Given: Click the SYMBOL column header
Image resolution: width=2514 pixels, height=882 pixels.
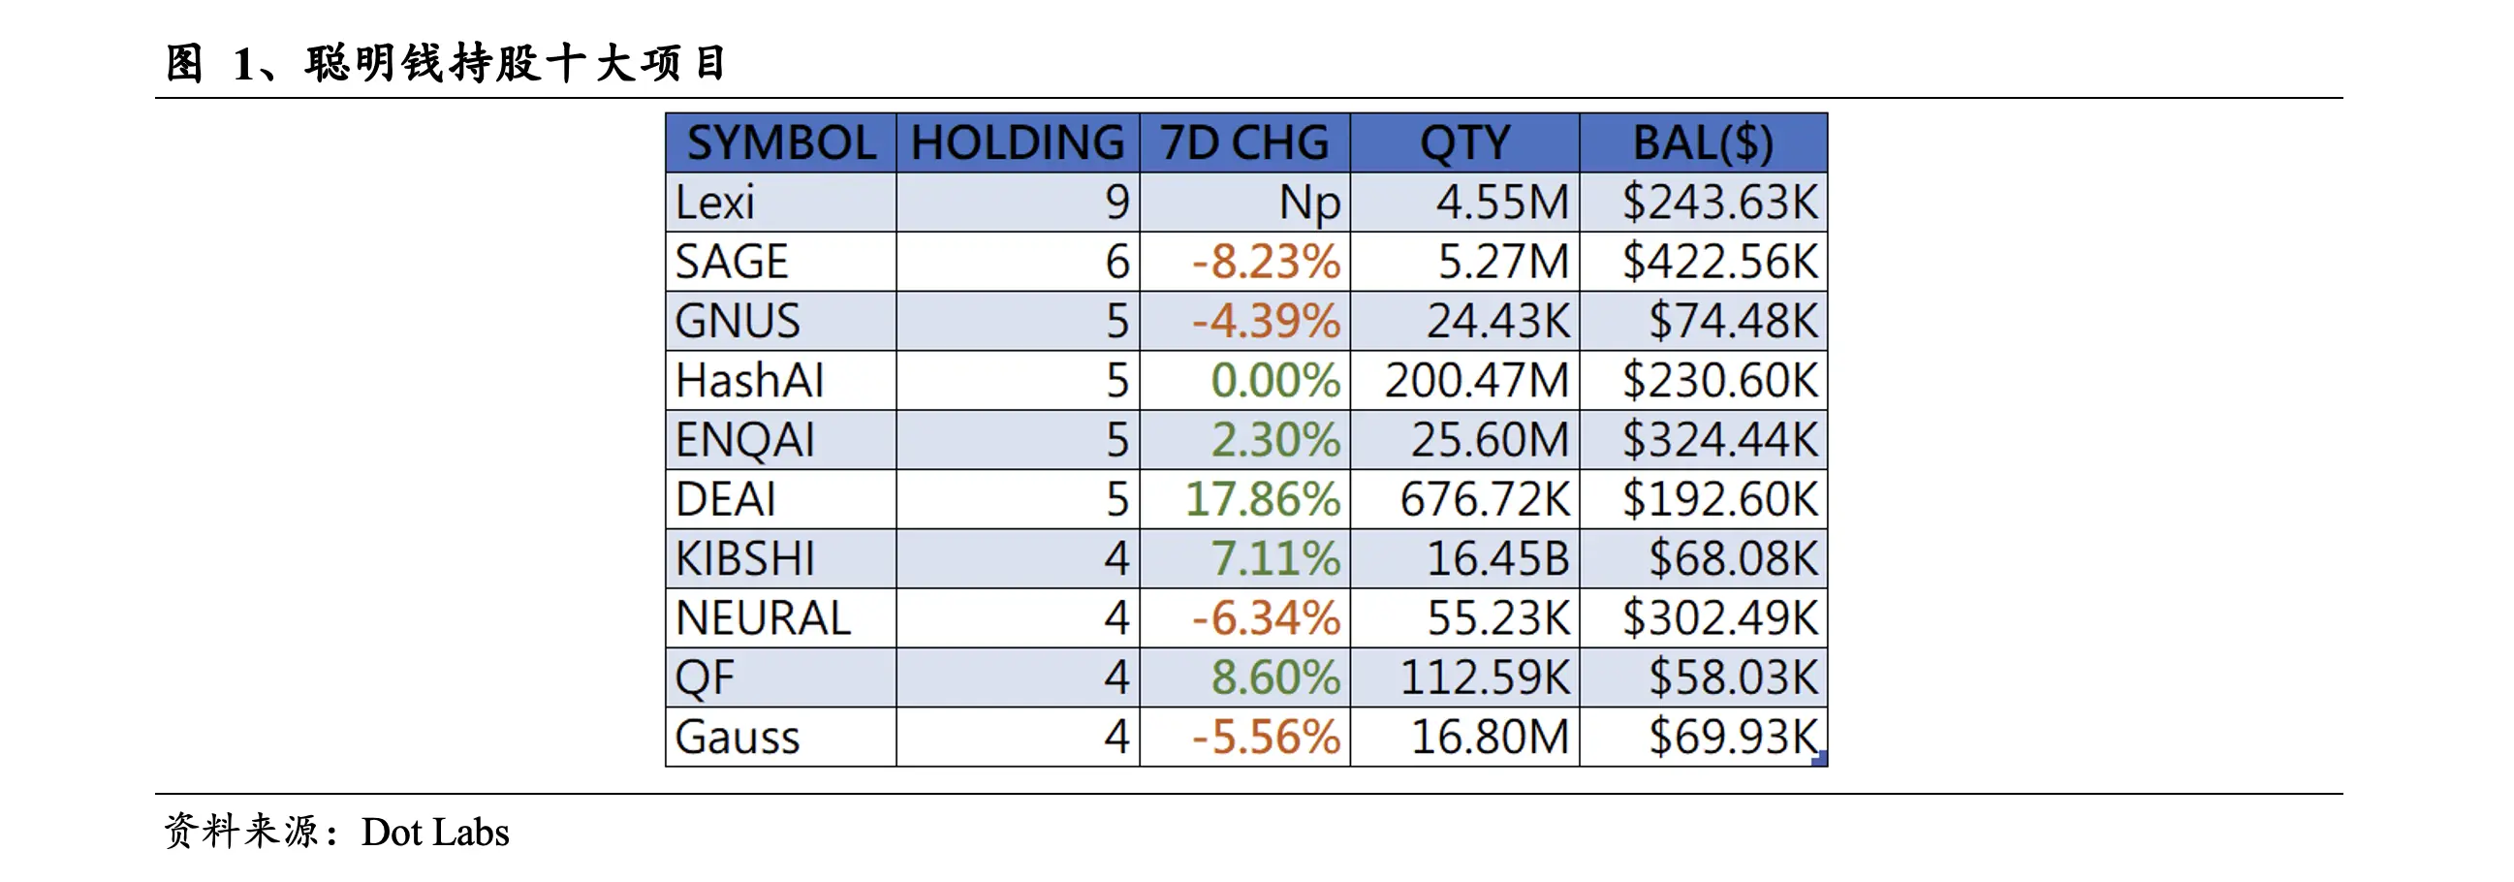Looking at the screenshot, I should (x=781, y=143).
